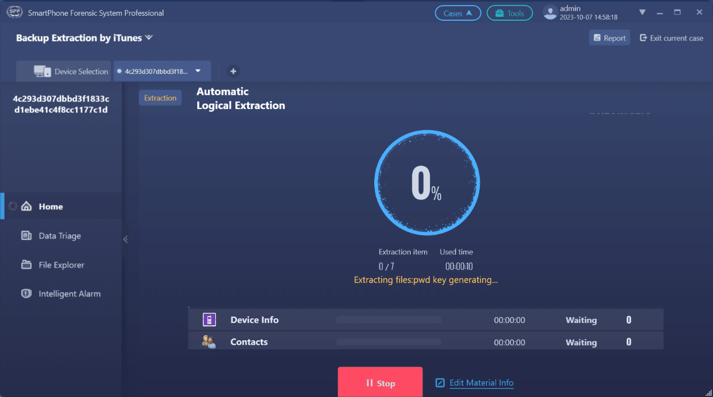Viewport: 713px width, 397px height.
Task: Click the SPF application logo
Action: point(14,12)
